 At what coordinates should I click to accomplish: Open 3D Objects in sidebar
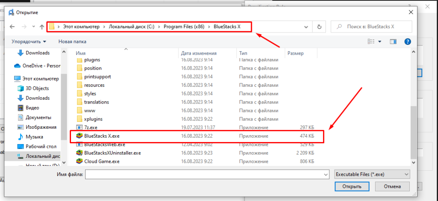(37, 88)
